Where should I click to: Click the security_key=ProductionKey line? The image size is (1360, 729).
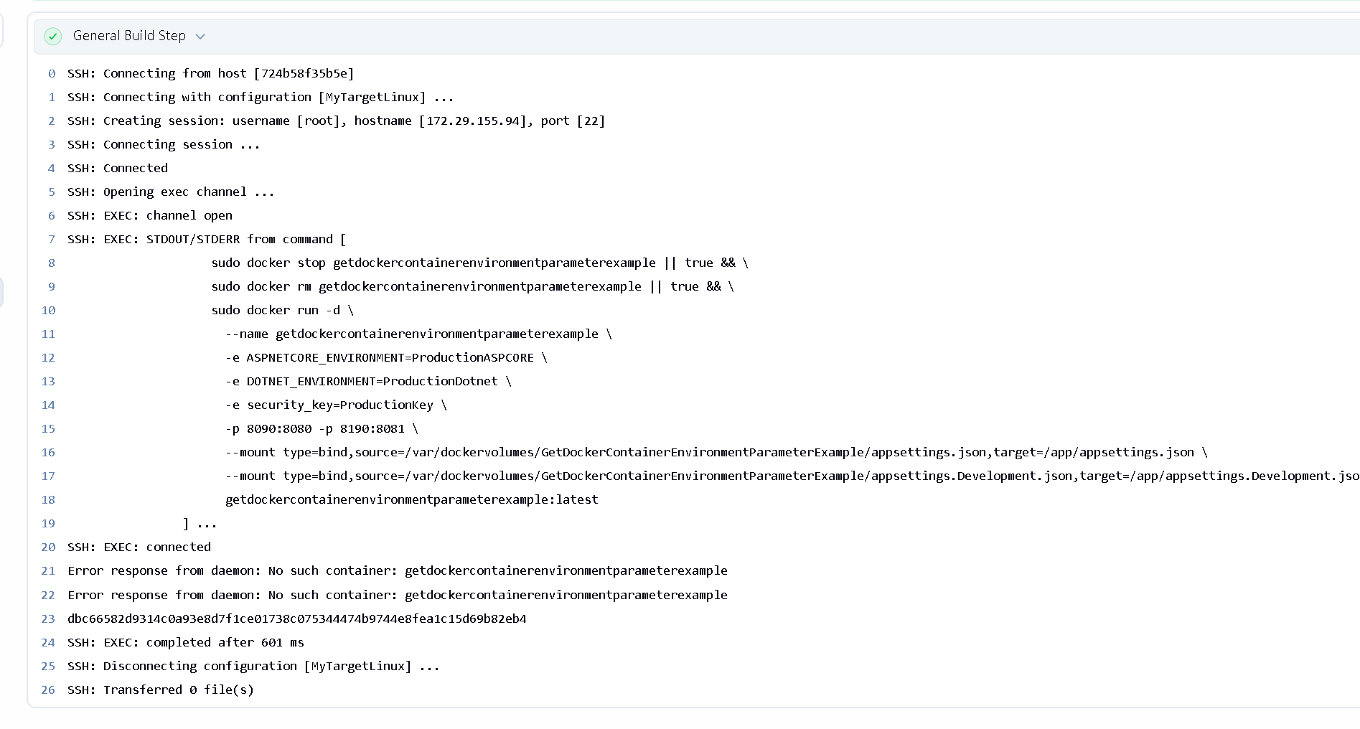335,405
